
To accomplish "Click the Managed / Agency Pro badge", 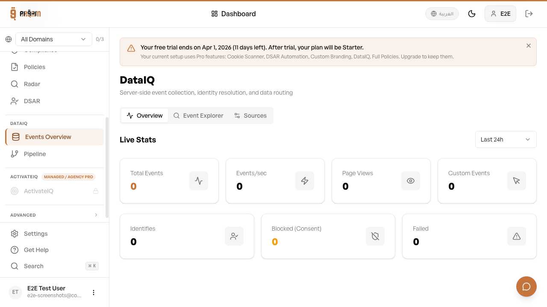I will (68, 177).
